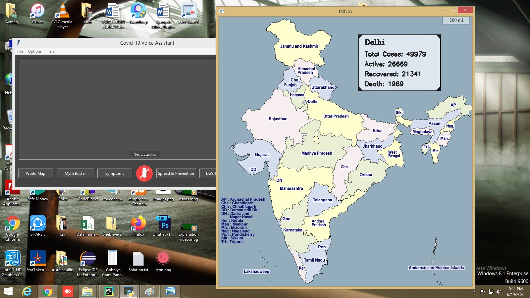Click Jammu and Kashmir on the map
Screen dimensions: 530x298
pyautogui.click(x=299, y=46)
